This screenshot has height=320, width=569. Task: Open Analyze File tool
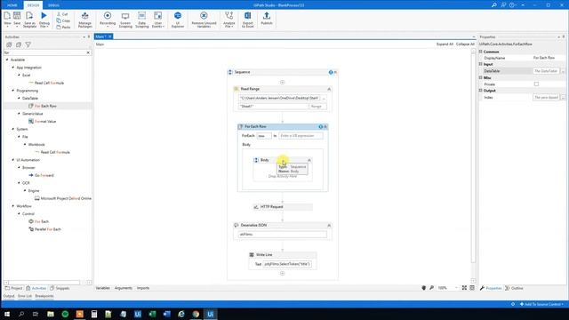pos(229,20)
